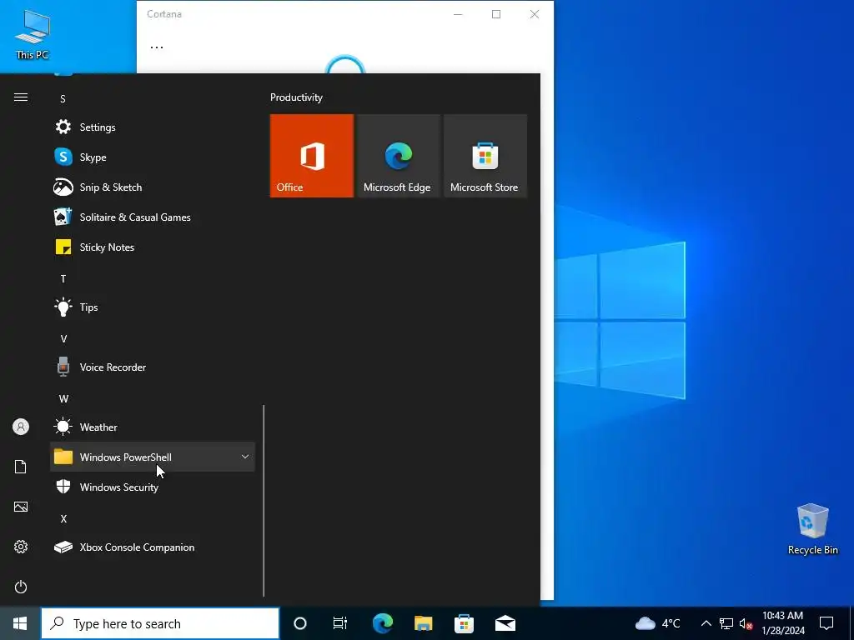854x640 pixels.
Task: Launch Voice Recorder
Action: (x=153, y=367)
